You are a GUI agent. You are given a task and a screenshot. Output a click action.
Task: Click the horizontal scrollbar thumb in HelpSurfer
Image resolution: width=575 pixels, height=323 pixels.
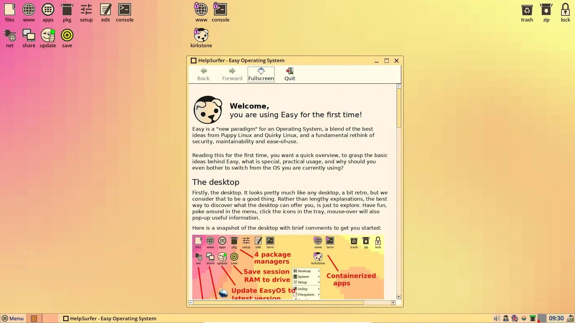(x=279, y=303)
